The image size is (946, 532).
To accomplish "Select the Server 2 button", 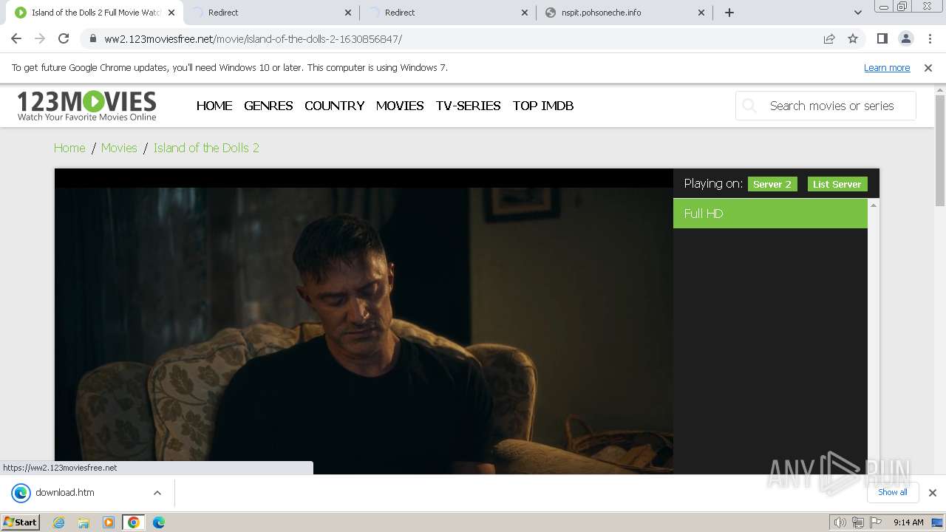I will (x=772, y=184).
